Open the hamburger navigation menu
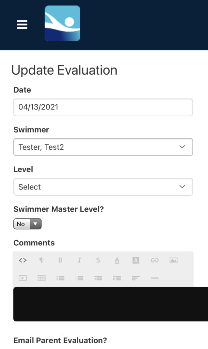The height and width of the screenshot is (349, 208). coord(22,25)
